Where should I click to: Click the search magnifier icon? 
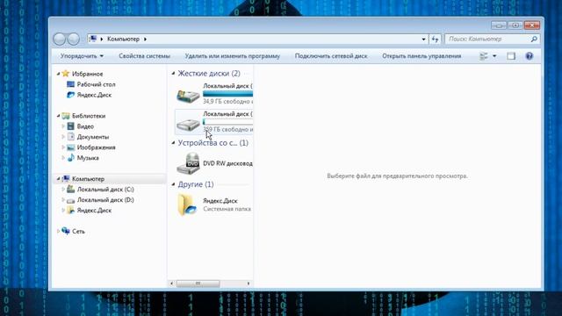tap(534, 39)
